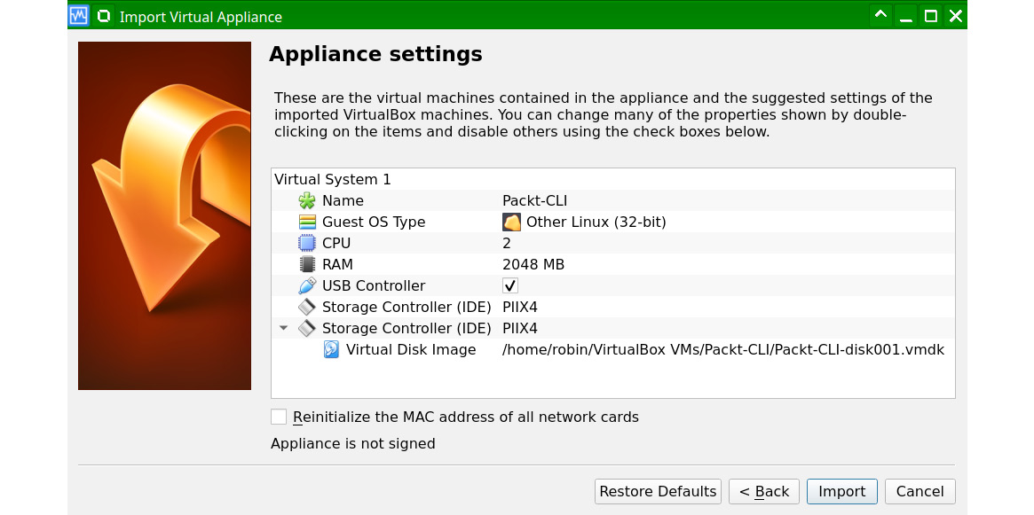Click the blue CPU chip icon
The image size is (1034, 515).
(x=307, y=243)
